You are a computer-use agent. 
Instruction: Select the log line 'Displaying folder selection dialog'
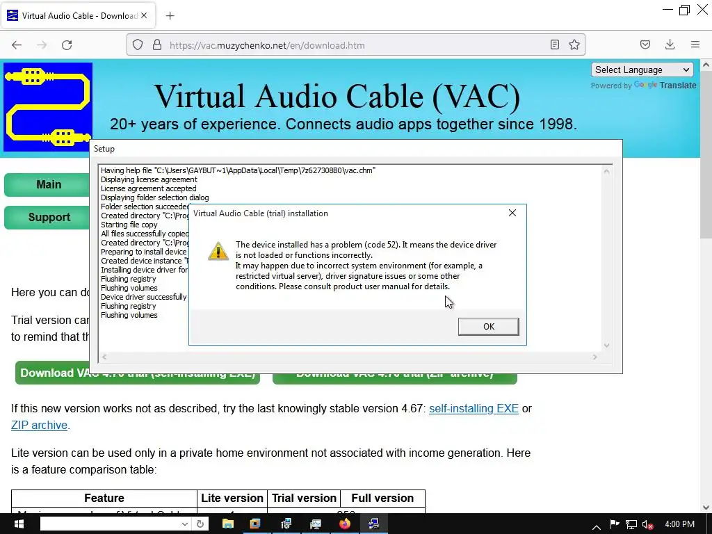click(155, 197)
